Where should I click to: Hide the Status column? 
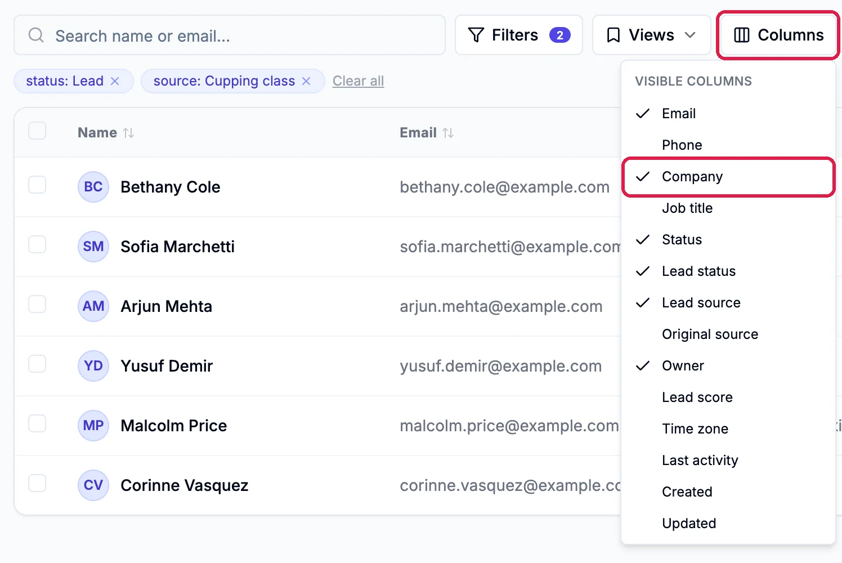pyautogui.click(x=728, y=240)
